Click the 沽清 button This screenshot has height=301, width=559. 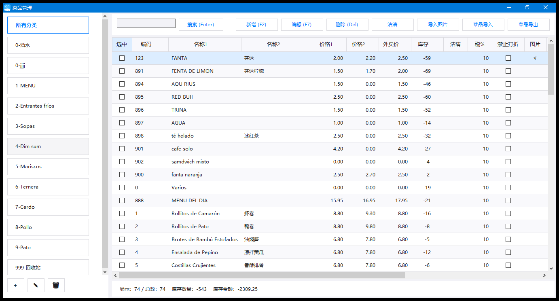tap(392, 25)
